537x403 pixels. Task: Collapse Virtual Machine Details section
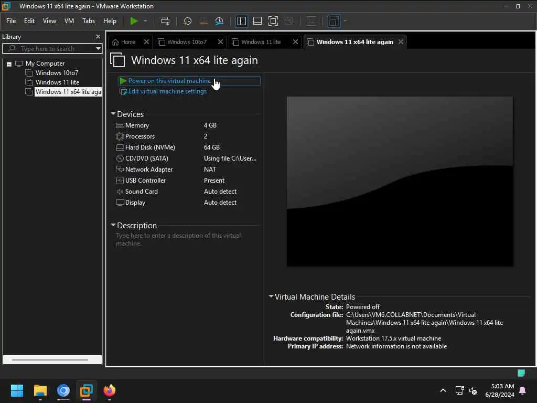tap(271, 296)
